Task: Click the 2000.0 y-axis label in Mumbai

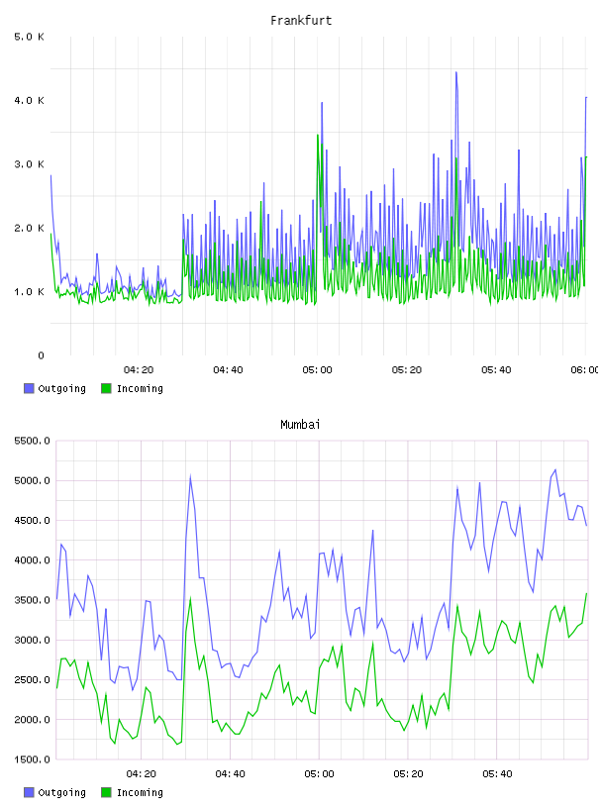Action: tap(32, 720)
